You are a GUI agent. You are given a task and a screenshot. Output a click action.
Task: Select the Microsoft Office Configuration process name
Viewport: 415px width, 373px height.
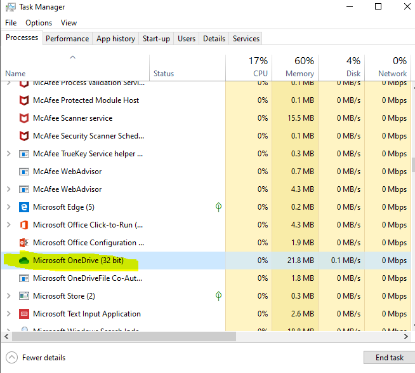pos(88,243)
